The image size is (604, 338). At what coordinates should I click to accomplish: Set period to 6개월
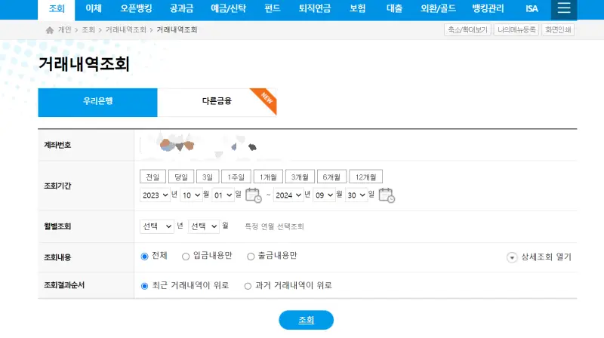pyautogui.click(x=331, y=177)
